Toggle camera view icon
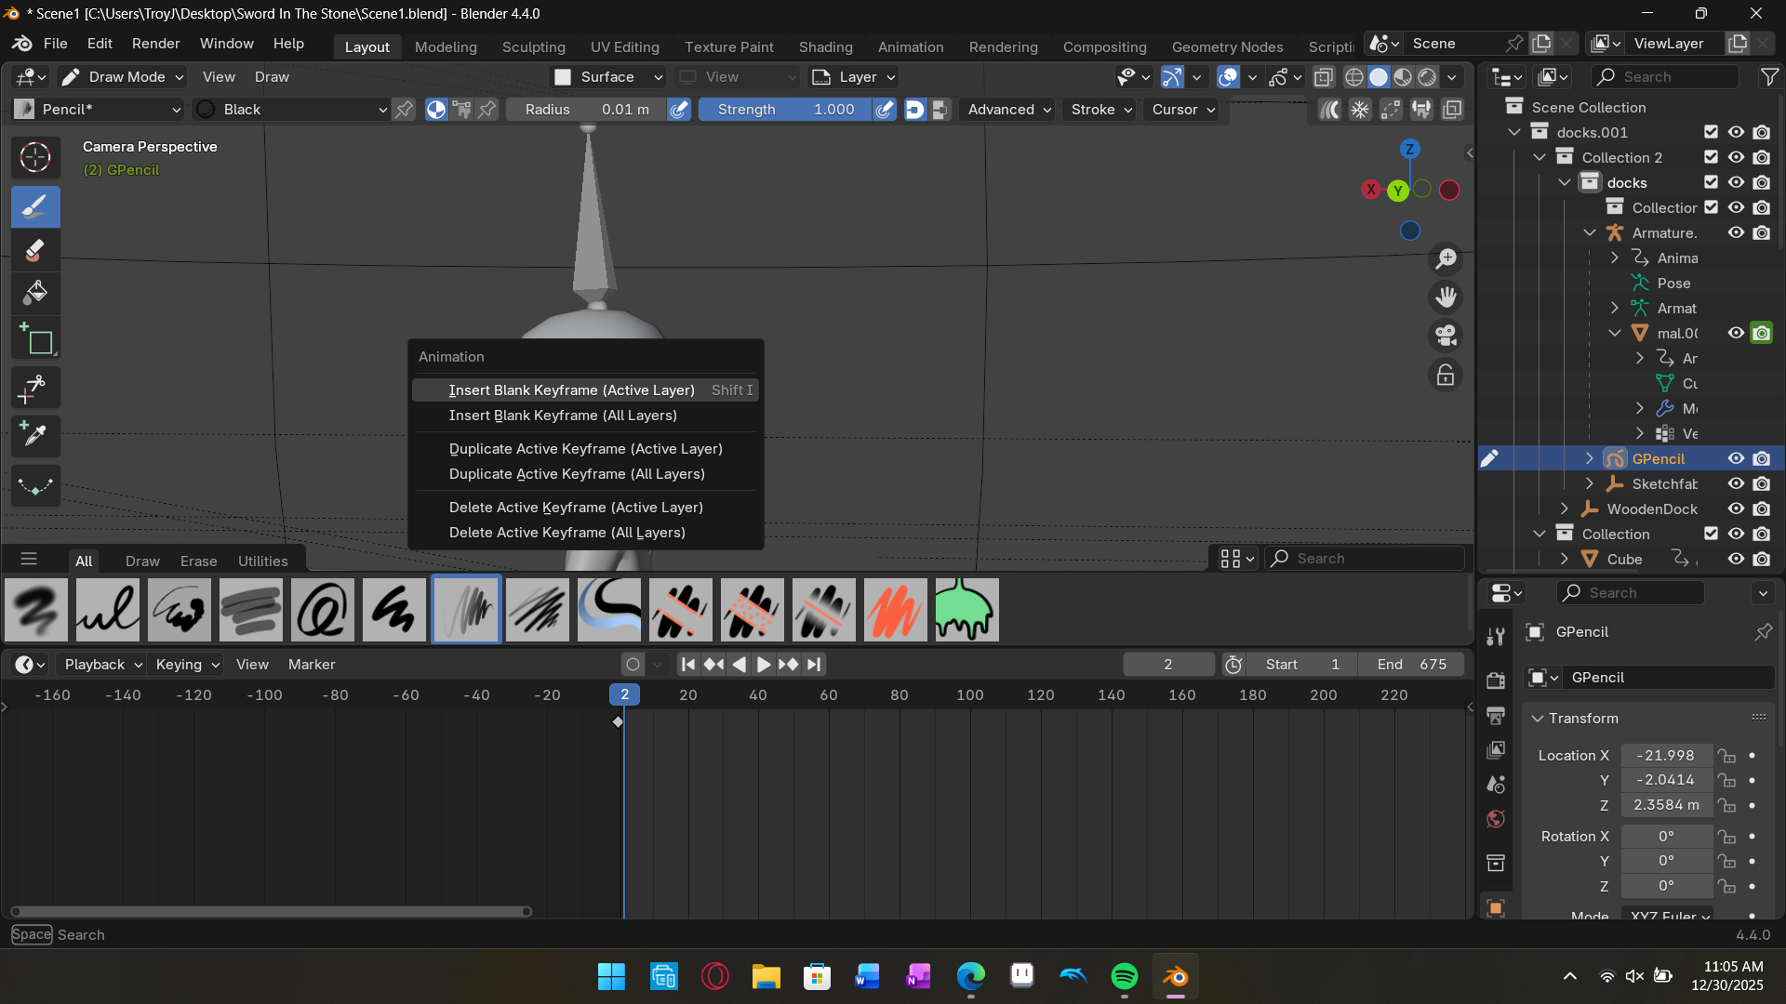 click(x=1446, y=336)
